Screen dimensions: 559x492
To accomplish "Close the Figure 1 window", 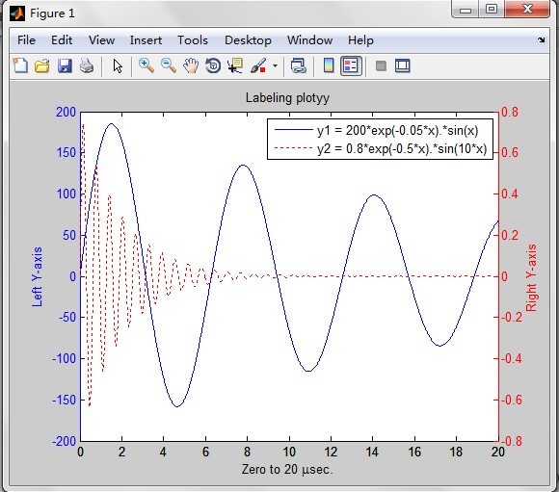I will tap(527, 9).
